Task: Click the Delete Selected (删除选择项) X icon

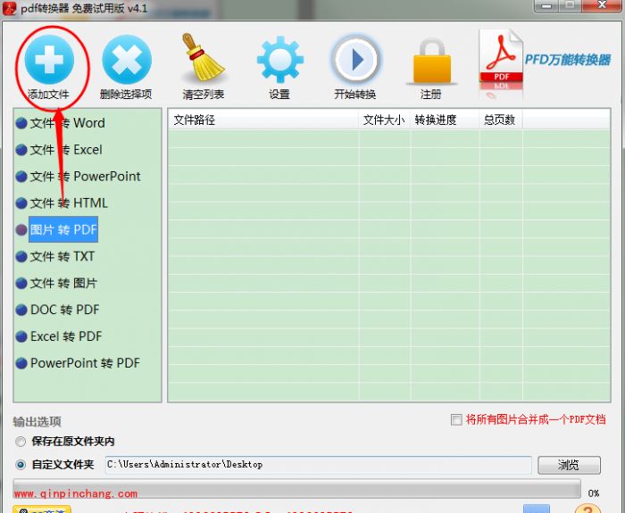Action: point(127,60)
